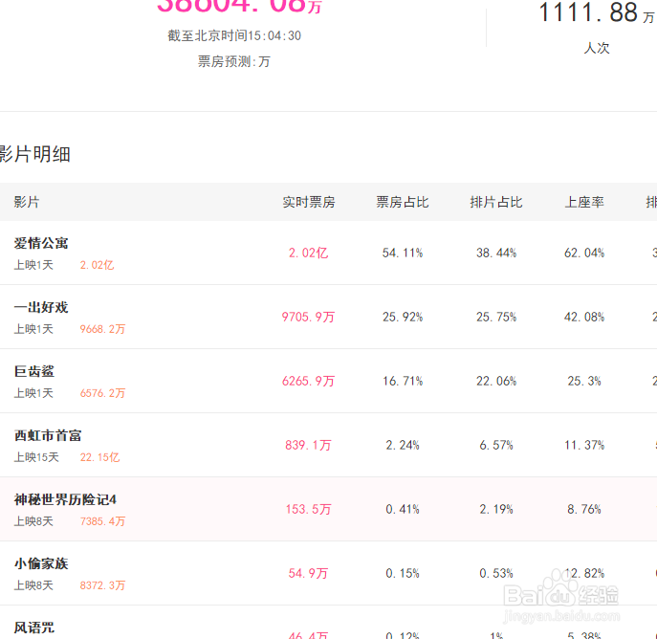Sort by the 实时票房 column header
657x639 pixels.
[x=308, y=203]
